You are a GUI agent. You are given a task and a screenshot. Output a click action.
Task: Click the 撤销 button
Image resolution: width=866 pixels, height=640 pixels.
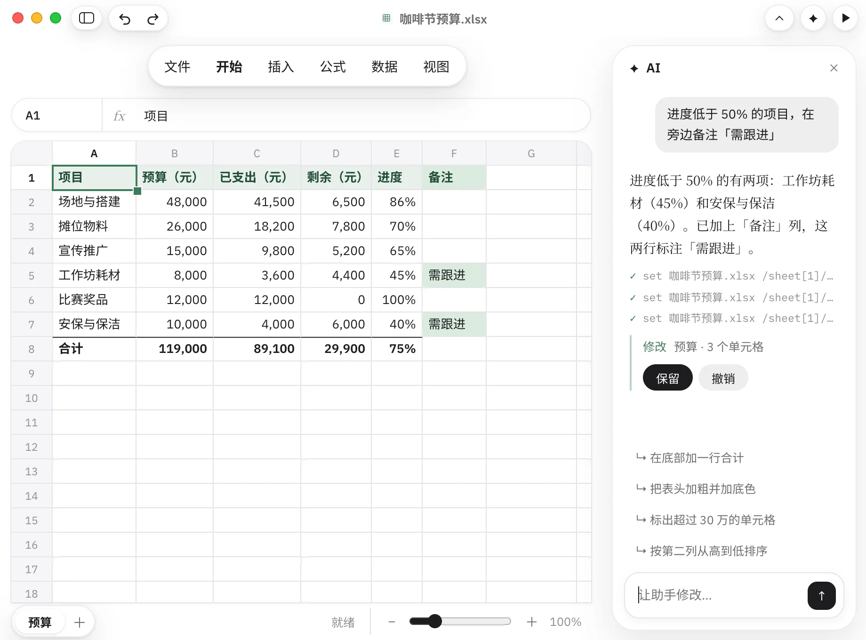723,378
